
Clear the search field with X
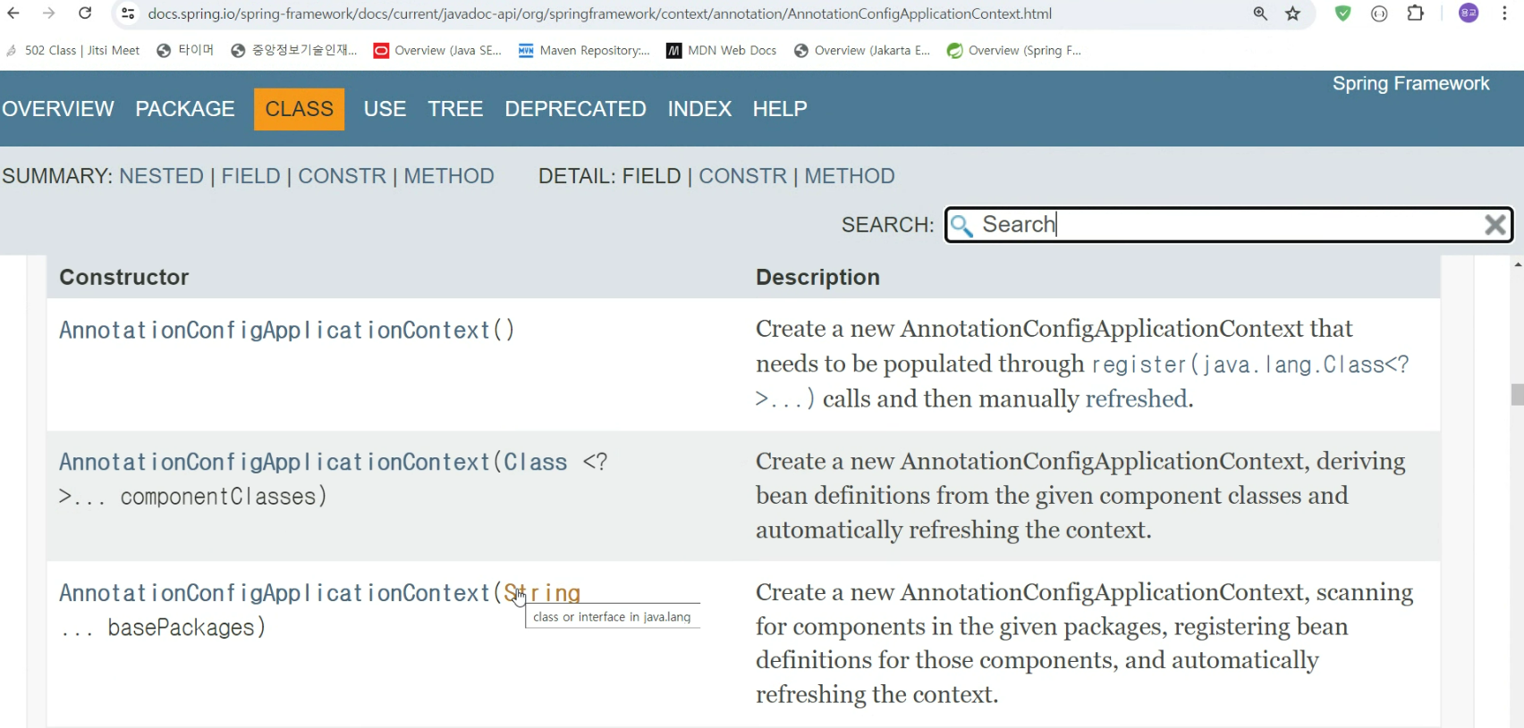tap(1494, 225)
